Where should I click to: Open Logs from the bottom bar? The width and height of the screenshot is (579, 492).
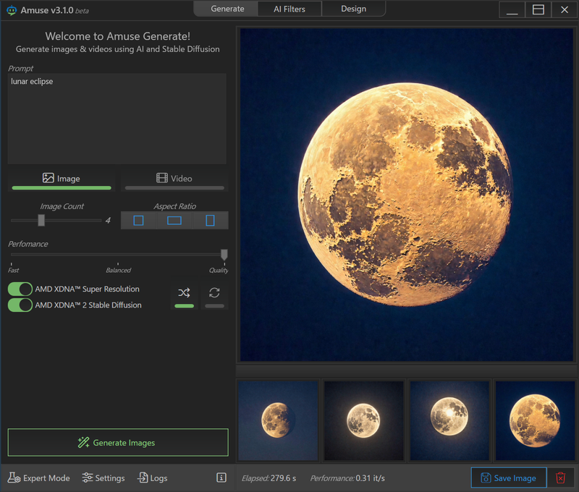152,478
